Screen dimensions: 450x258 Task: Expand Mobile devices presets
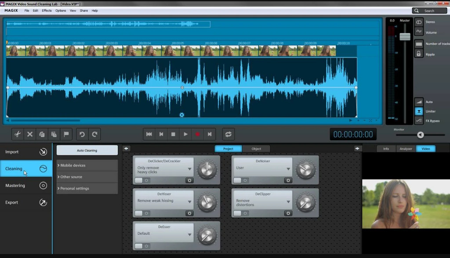click(87, 165)
